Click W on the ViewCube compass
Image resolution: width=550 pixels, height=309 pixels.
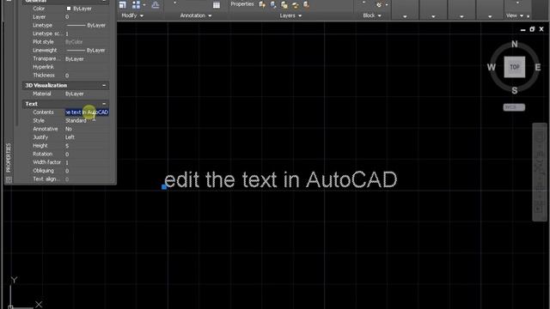[492, 67]
